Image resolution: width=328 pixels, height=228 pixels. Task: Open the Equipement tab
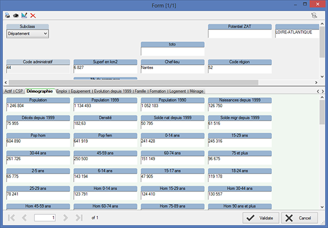point(80,91)
